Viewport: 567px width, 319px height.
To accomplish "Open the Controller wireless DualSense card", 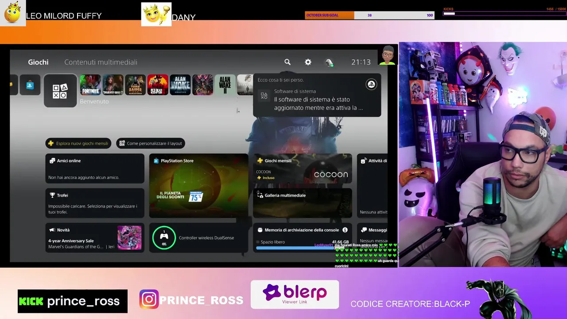I will coord(198,237).
